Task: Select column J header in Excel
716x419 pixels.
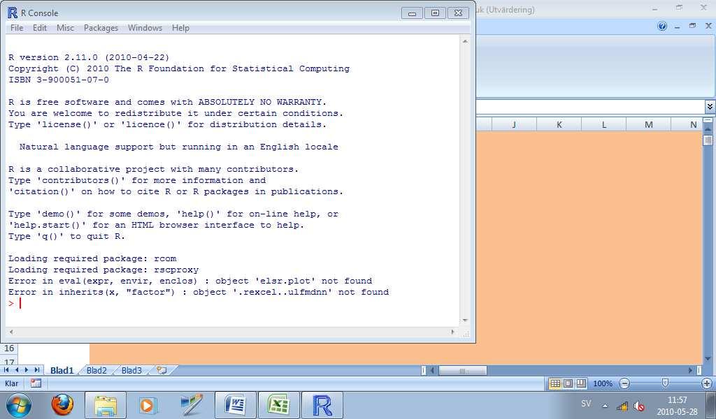Action: 514,124
